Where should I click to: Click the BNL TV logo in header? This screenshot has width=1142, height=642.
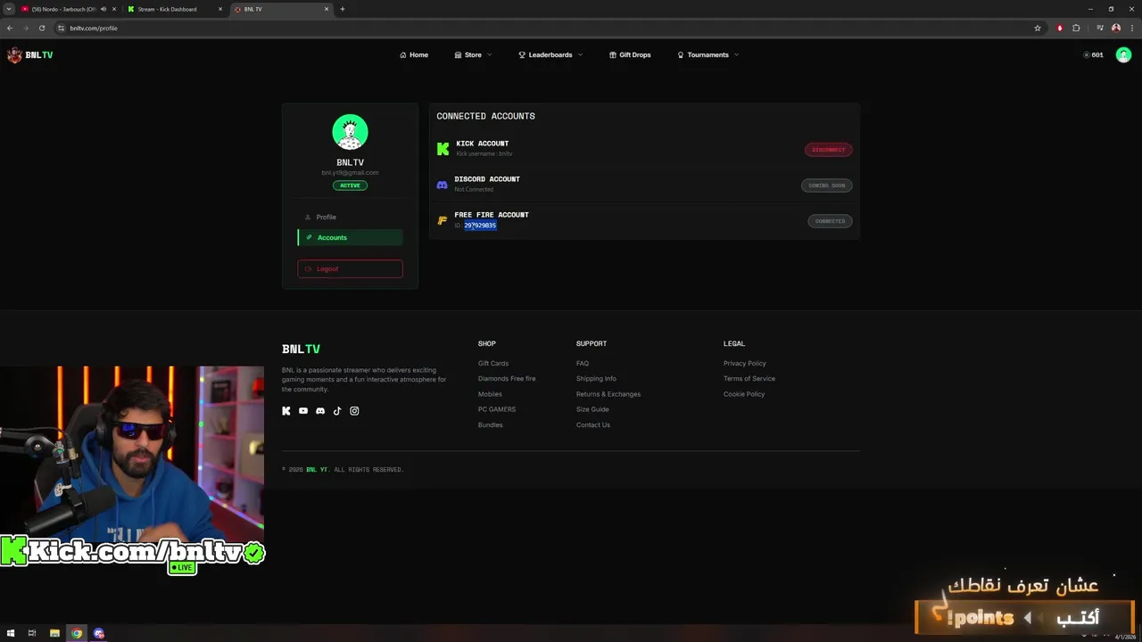(x=30, y=55)
